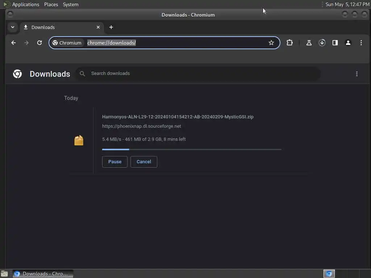Toggle the side panel icon
This screenshot has width=371, height=278.
coord(335,43)
